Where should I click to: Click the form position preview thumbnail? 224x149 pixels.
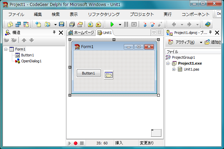pos(156,133)
